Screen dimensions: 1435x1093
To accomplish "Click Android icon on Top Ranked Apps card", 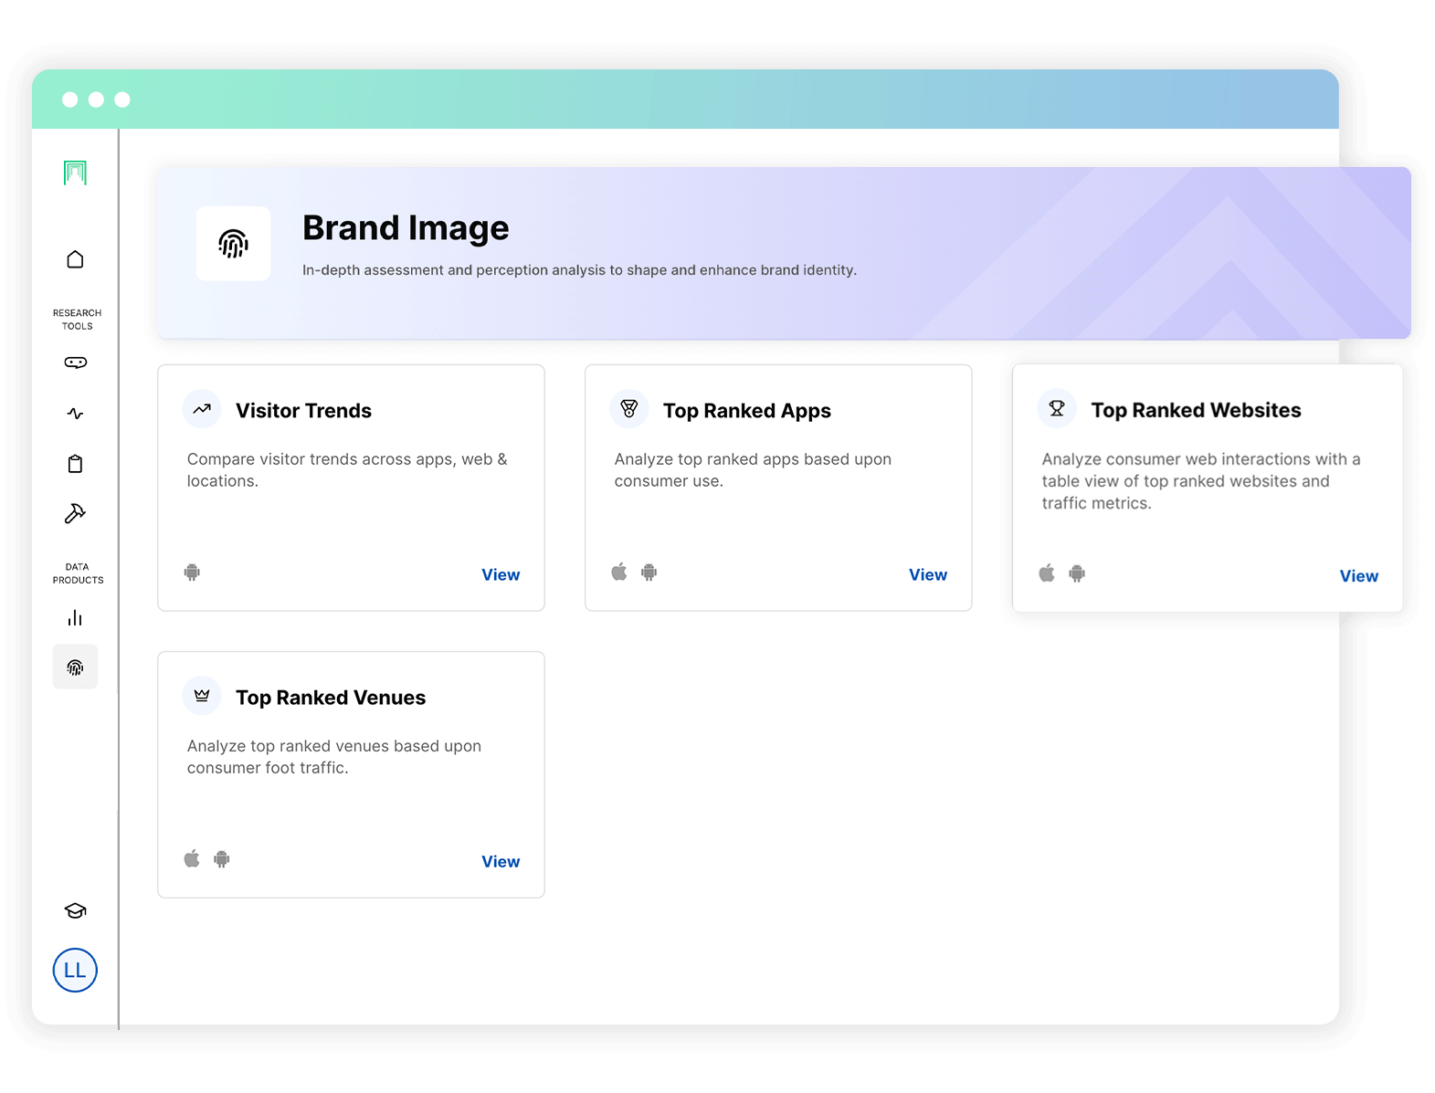I will coord(649,573).
